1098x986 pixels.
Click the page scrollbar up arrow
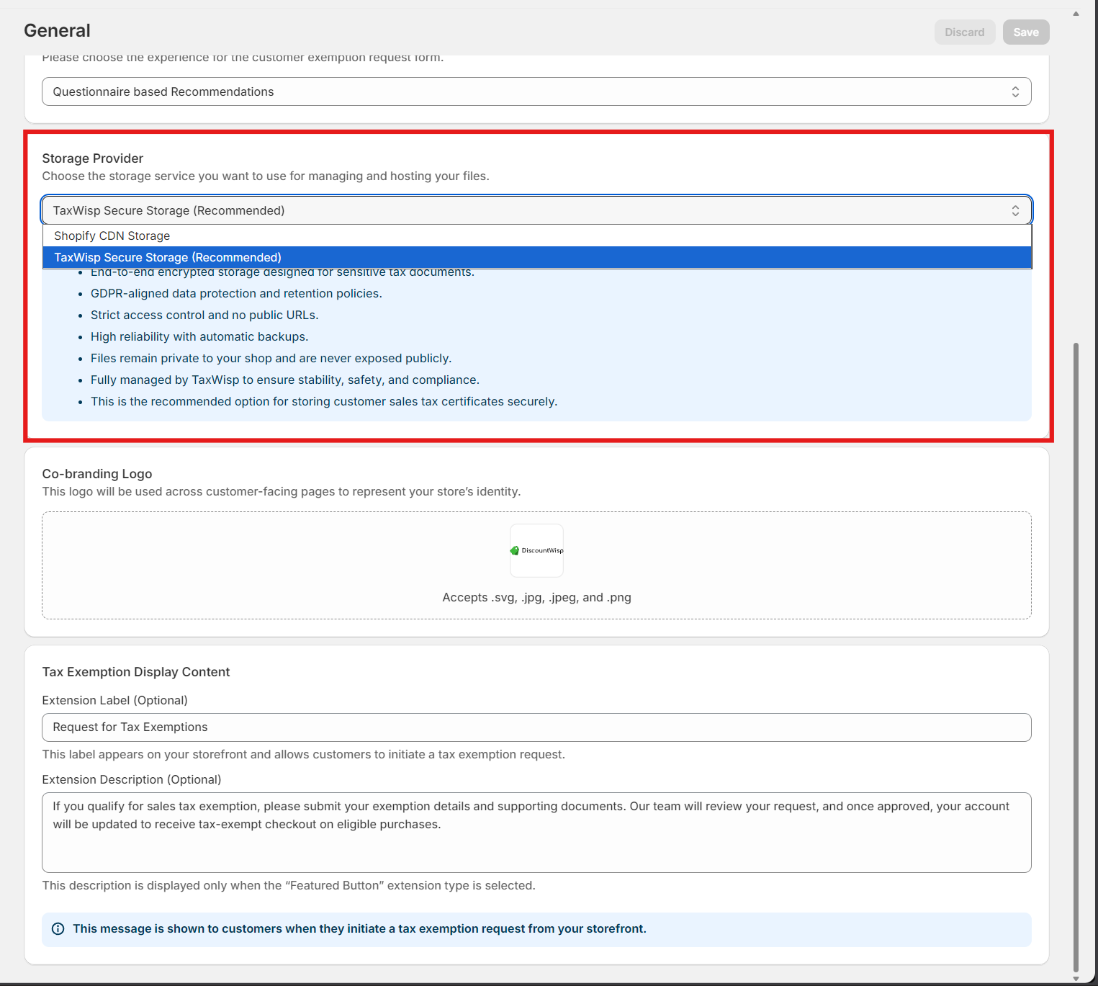[1076, 14]
